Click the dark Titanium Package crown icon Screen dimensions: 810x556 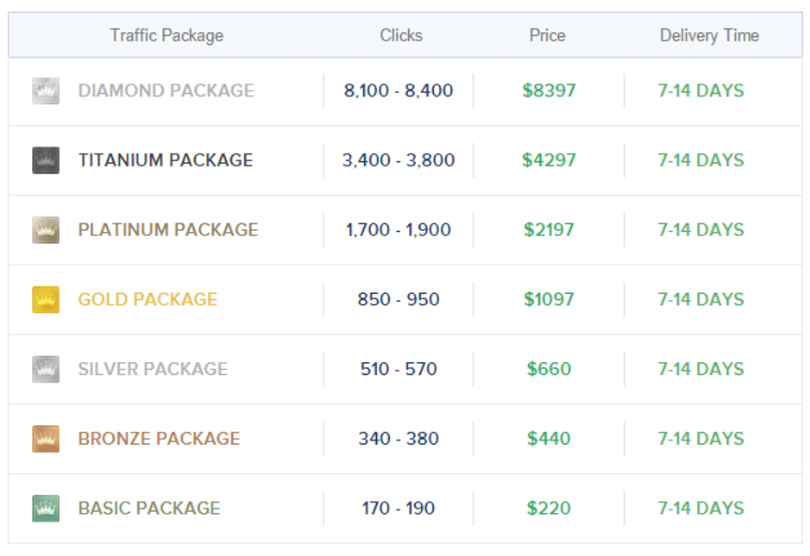click(46, 160)
